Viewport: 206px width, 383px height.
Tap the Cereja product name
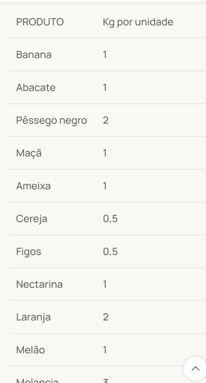(32, 219)
